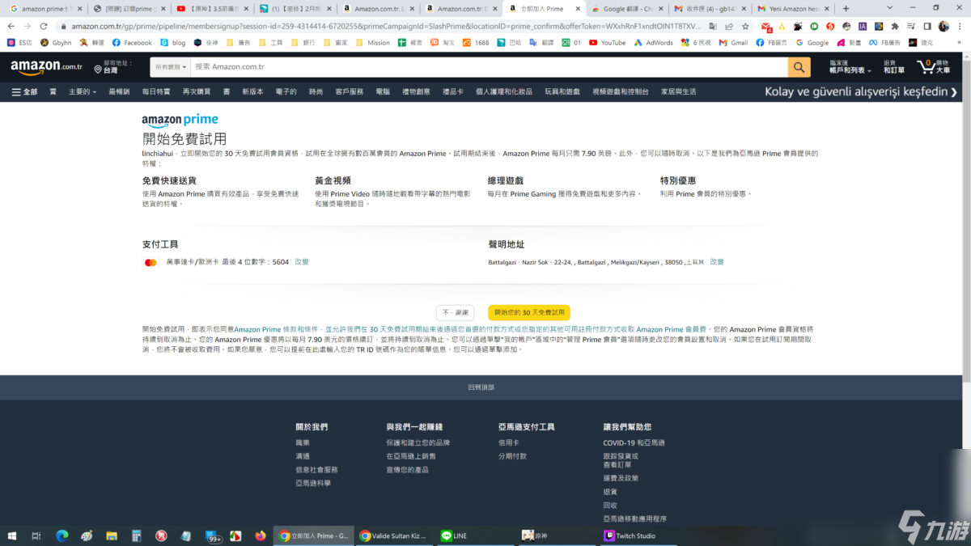
Task: Click the Amazon.com.tr logo
Action: coord(45,67)
